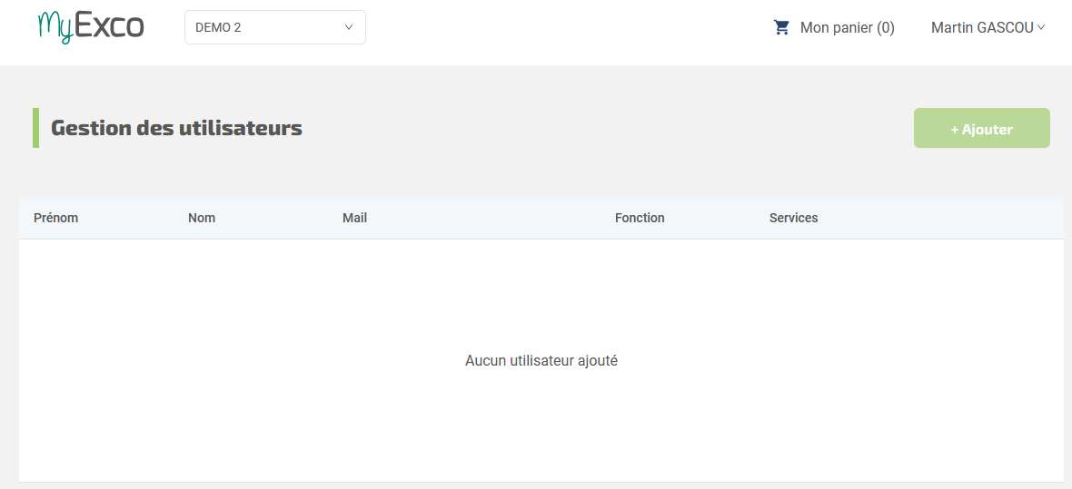Image resolution: width=1072 pixels, height=489 pixels.
Task: Click the green bar beside page title
Action: pos(35,128)
